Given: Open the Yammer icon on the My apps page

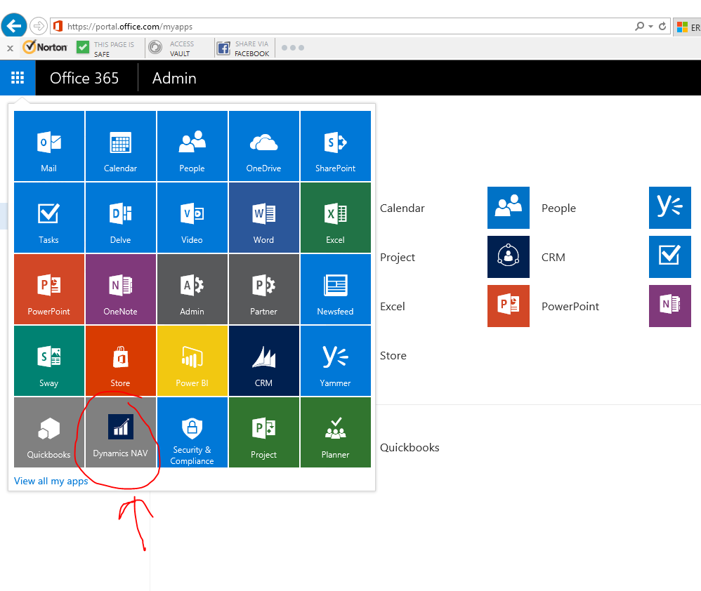Looking at the screenshot, I should coord(669,208).
